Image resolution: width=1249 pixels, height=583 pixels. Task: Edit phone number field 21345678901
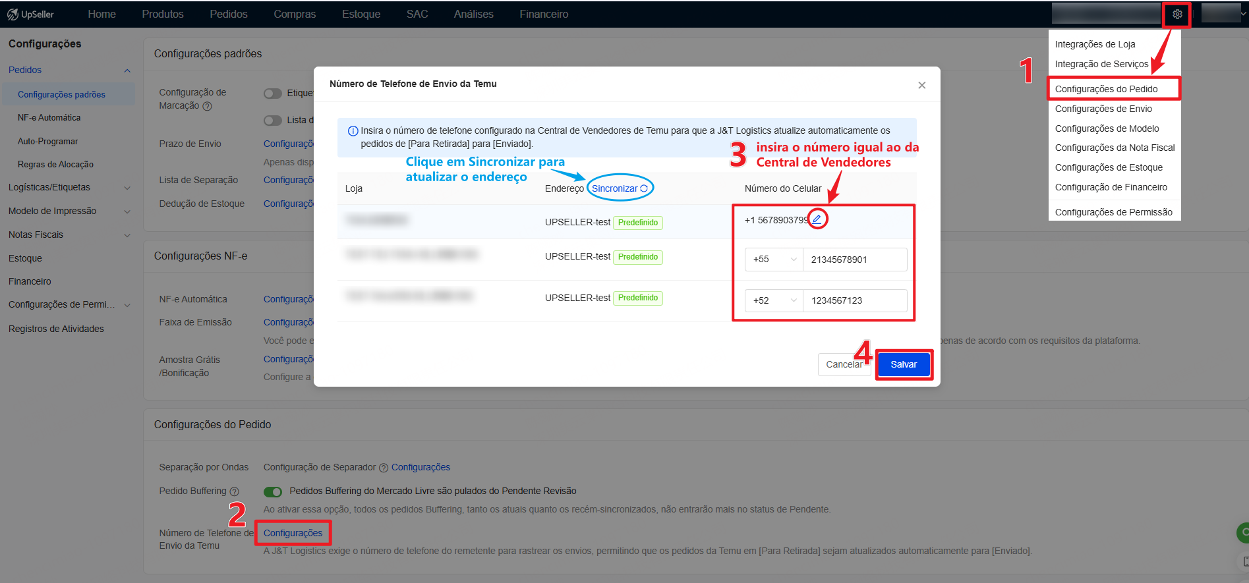[x=855, y=260]
